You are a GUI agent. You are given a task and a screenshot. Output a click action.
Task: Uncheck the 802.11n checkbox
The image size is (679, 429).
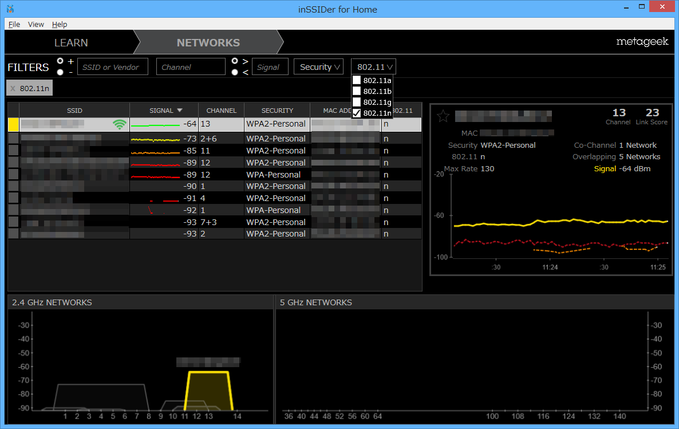(x=356, y=113)
